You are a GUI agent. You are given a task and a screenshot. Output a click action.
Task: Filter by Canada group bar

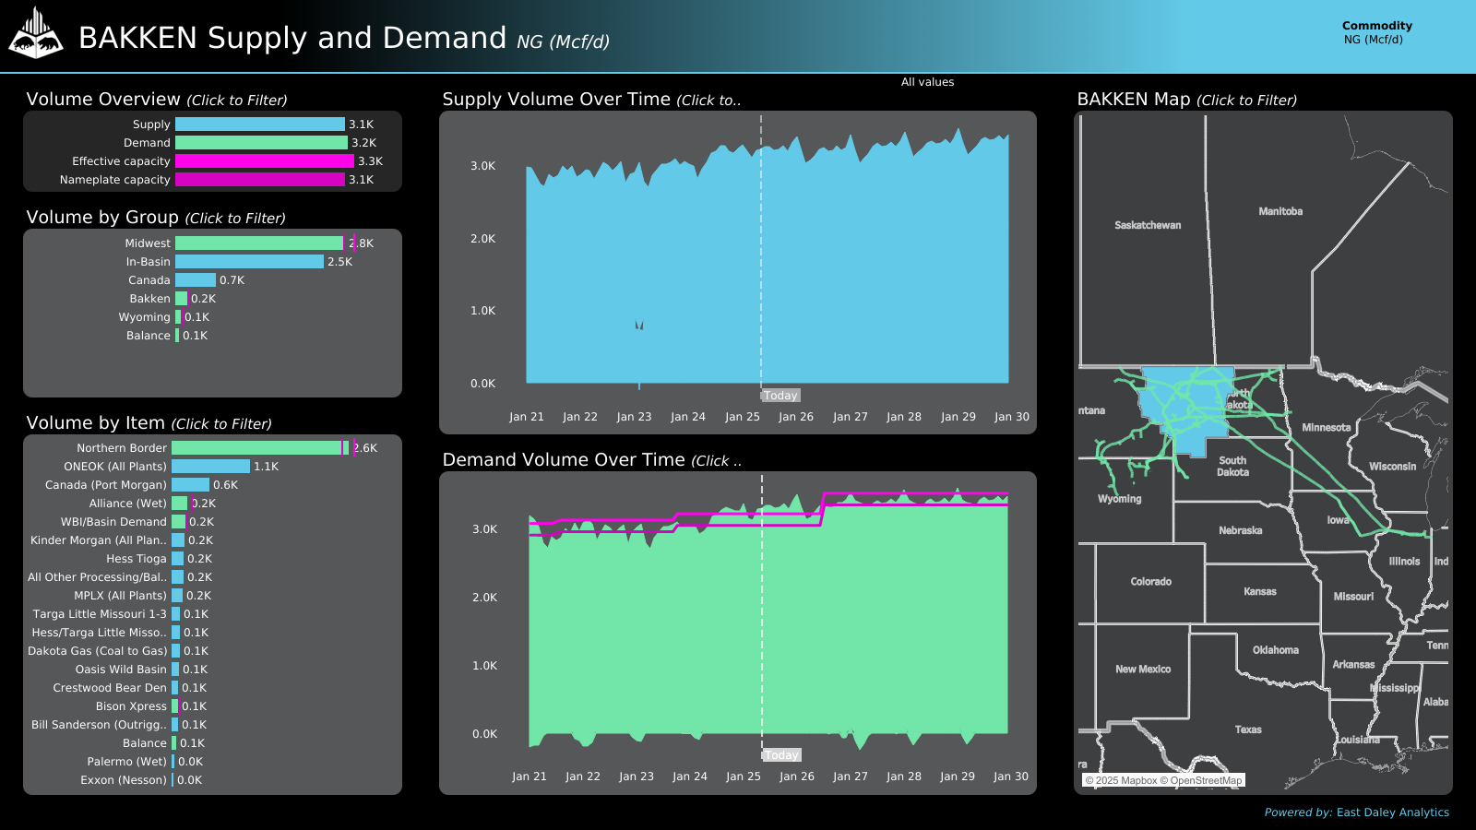coord(196,280)
